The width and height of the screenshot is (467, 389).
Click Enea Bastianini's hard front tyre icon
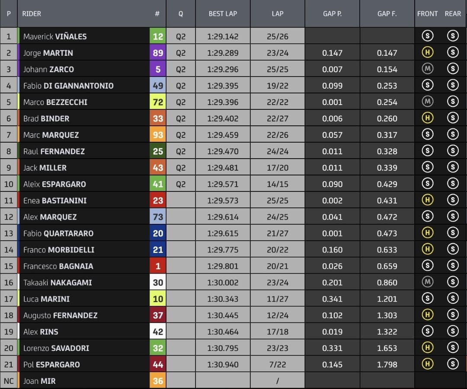pyautogui.click(x=427, y=201)
